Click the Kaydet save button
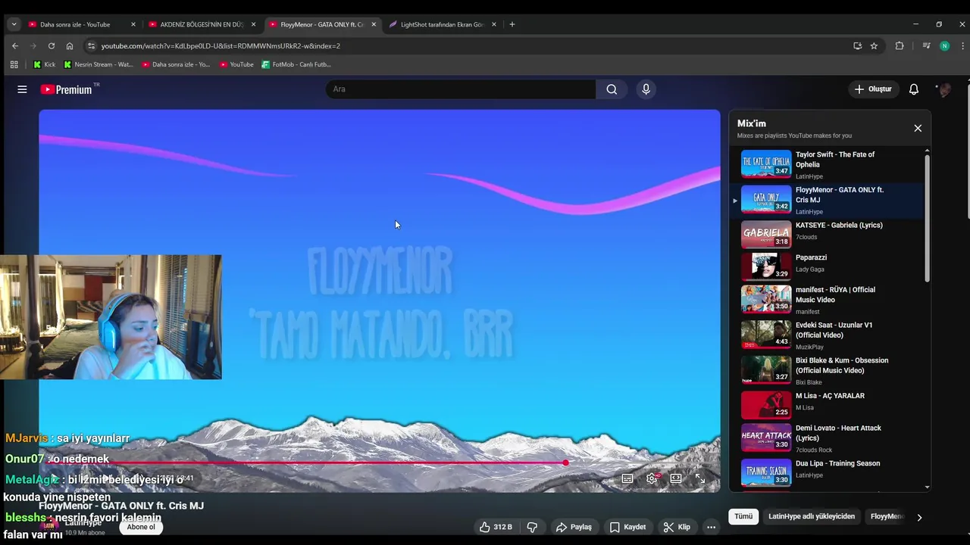The width and height of the screenshot is (970, 545). 627,527
